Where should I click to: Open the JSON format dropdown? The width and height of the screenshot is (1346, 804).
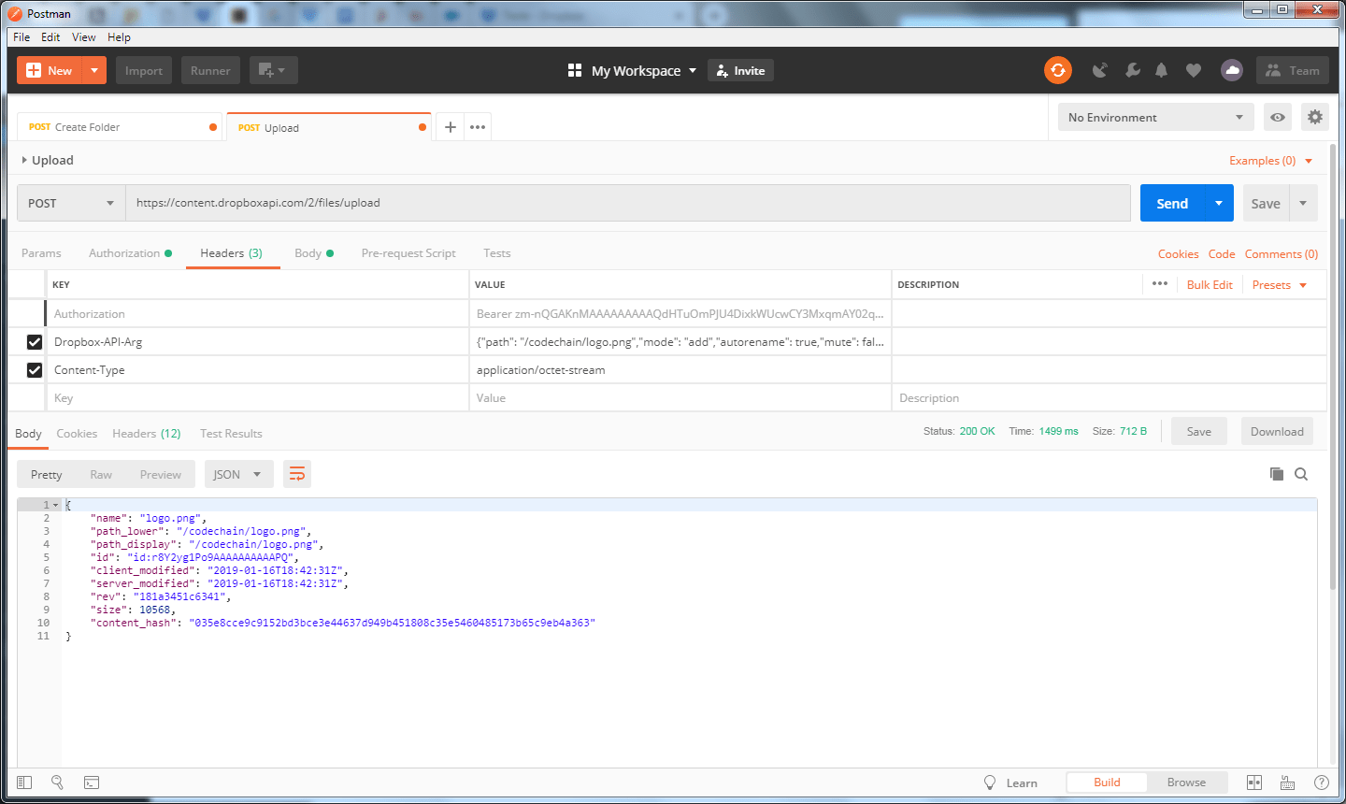[x=239, y=474]
